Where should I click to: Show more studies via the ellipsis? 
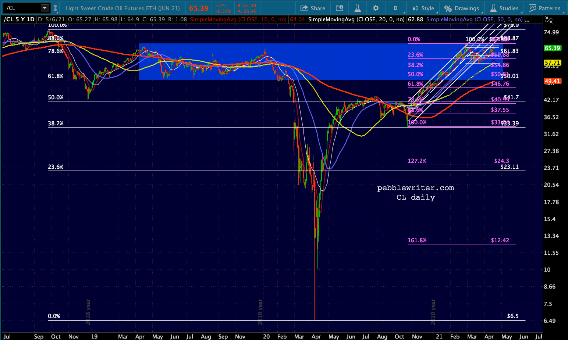point(527,19)
